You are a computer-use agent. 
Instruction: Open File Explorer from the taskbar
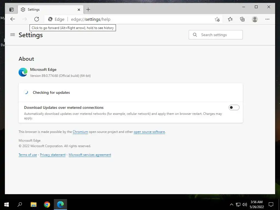(x=33, y=205)
